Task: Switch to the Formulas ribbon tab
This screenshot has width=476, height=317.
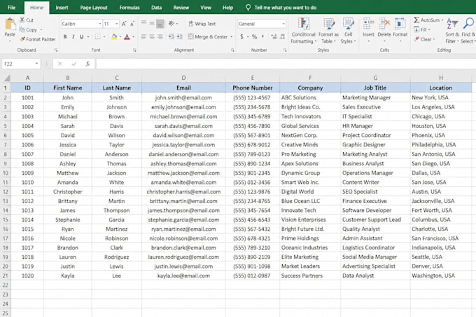Action: point(129,8)
